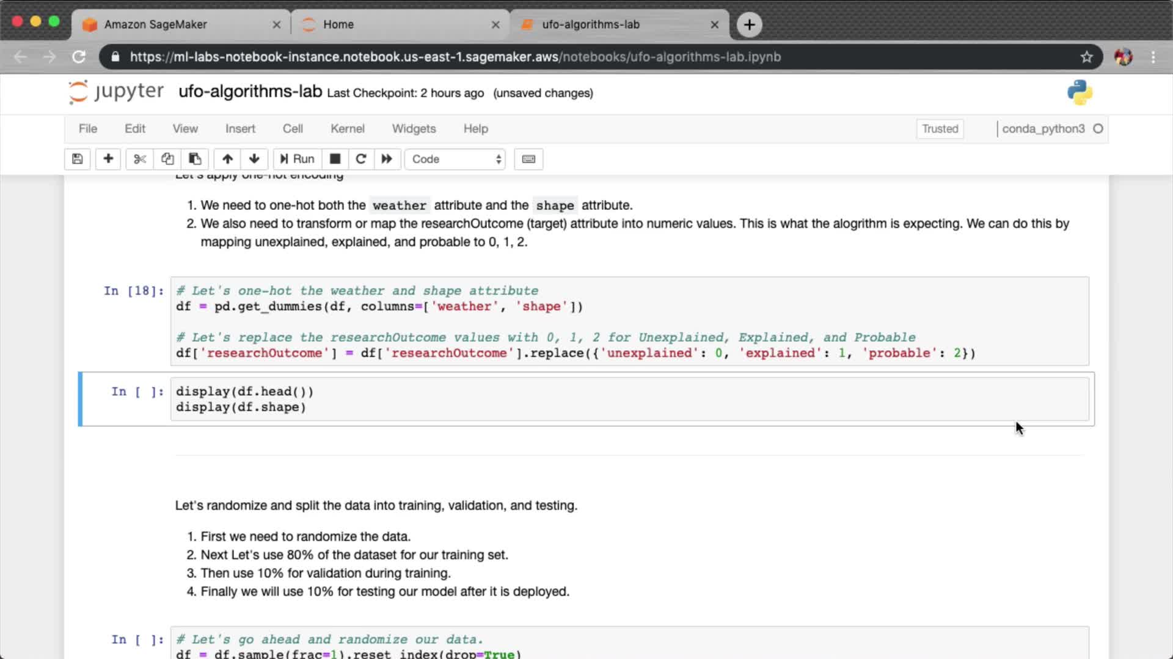Paste cells below icon
1173x659 pixels.
coord(195,159)
